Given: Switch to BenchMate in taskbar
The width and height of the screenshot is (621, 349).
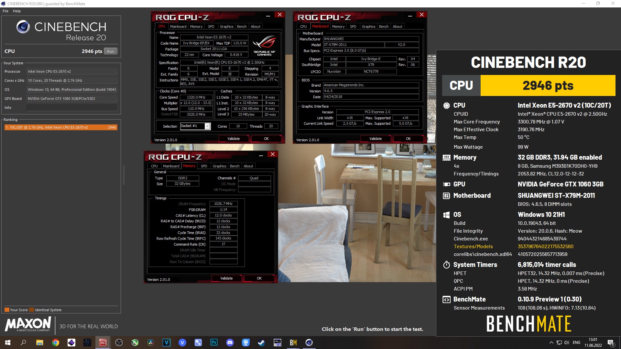Looking at the screenshot, I should [x=293, y=343].
